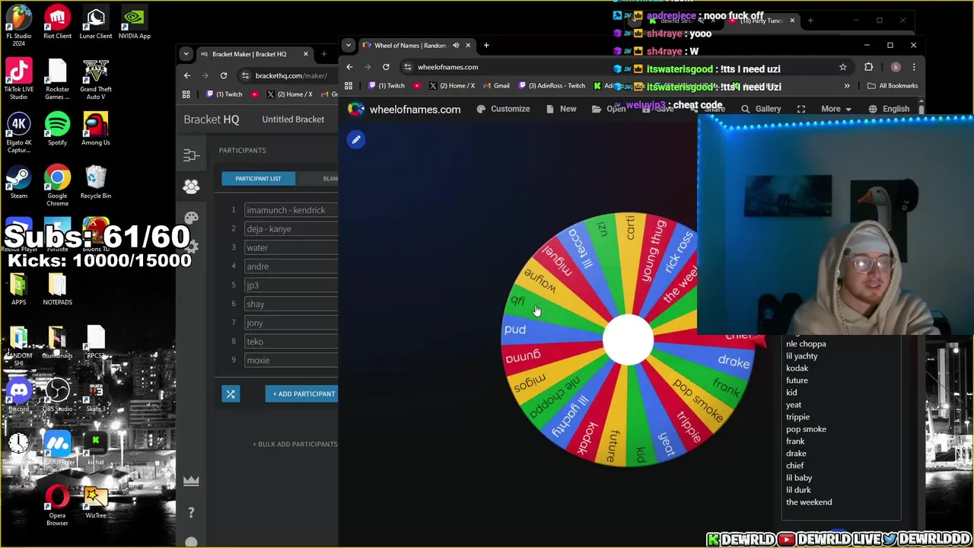The image size is (974, 548).
Task: Click the 'pop smoke' slice on the wheel
Action: 698,400
